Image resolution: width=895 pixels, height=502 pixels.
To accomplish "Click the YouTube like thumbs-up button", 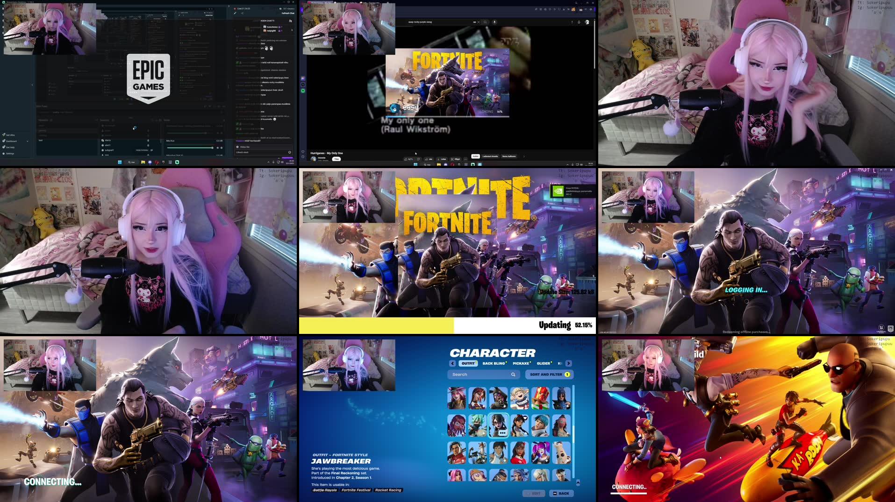I will 408,159.
